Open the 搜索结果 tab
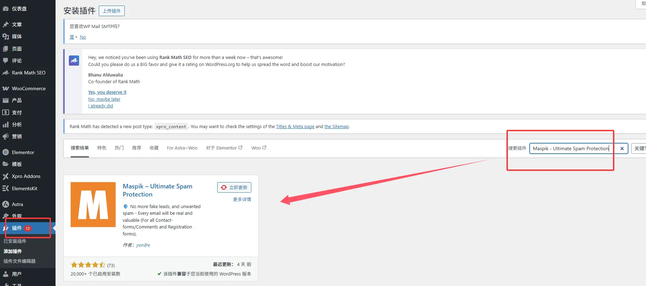This screenshot has height=286, width=646. [x=80, y=148]
